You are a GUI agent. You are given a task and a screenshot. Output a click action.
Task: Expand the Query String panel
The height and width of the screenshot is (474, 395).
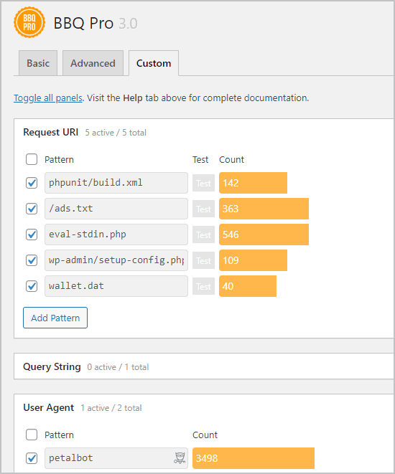pos(52,366)
